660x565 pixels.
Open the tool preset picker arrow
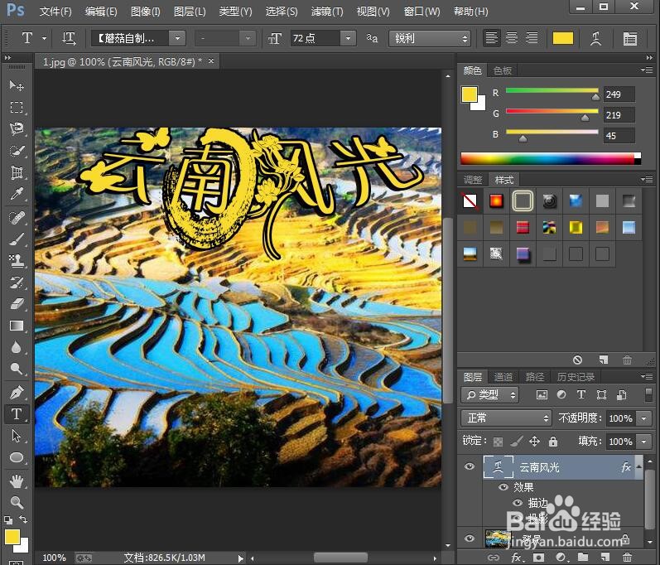(44, 38)
